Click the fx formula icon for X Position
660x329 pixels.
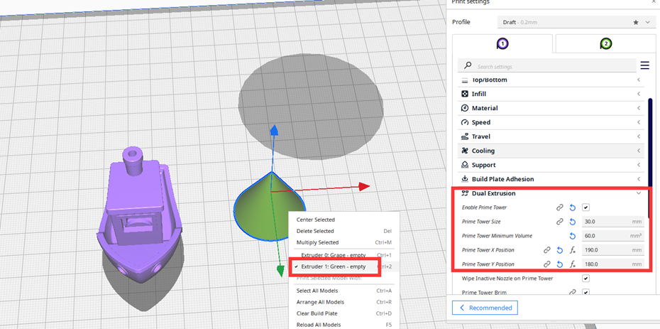pyautogui.click(x=573, y=250)
